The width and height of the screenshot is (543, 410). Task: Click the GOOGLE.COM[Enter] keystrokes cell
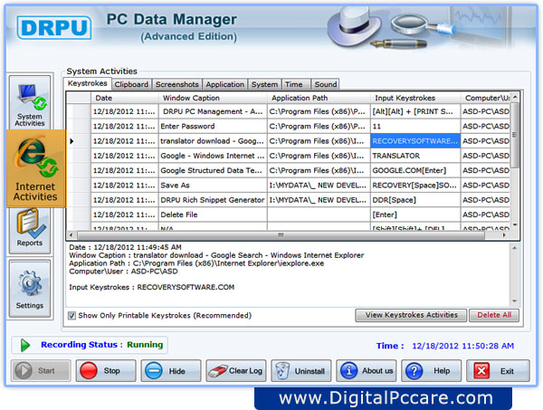coord(415,170)
